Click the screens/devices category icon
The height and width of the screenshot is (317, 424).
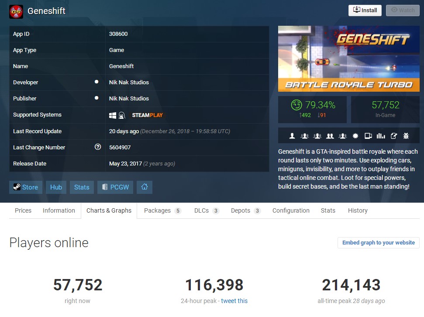click(368, 136)
